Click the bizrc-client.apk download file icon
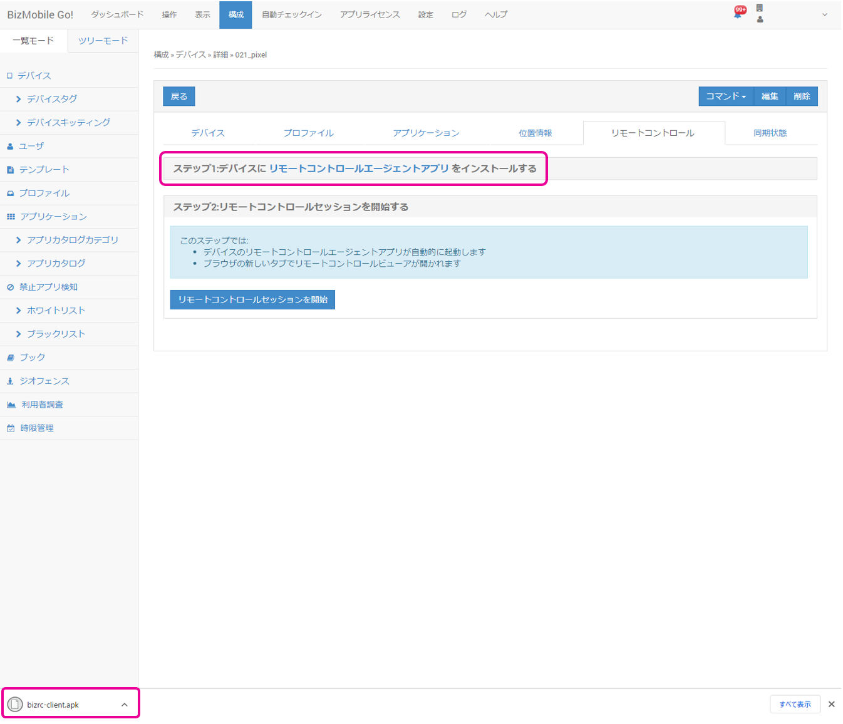This screenshot has width=843, height=724. (15, 705)
